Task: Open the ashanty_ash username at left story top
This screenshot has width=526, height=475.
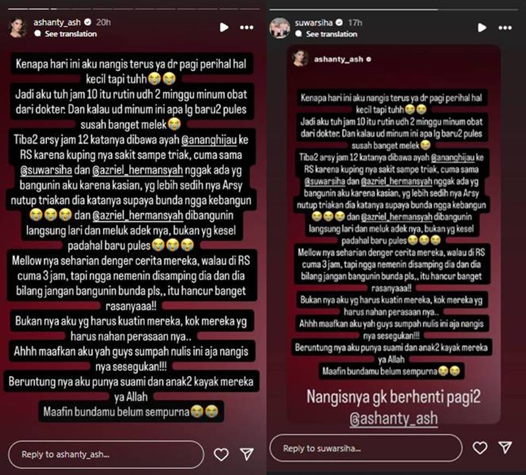Action: coord(57,22)
